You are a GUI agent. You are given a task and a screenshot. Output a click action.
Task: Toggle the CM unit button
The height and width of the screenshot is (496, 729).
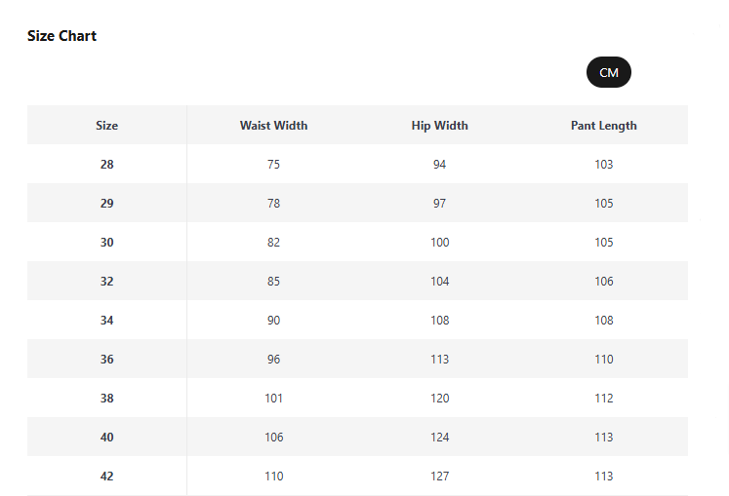[608, 72]
